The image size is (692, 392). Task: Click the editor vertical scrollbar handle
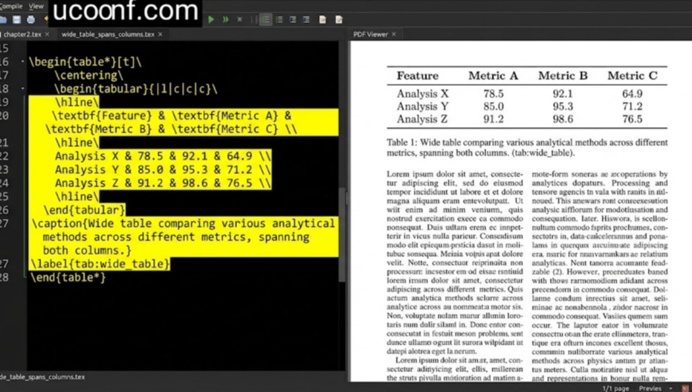[343, 235]
